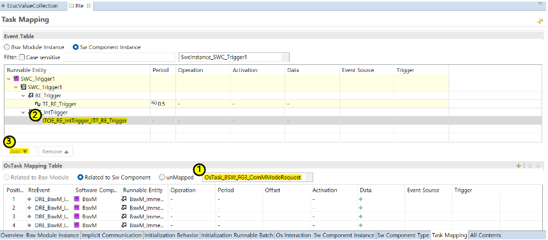This screenshot has height=240, width=548.
Task: Close the Rte editor tab
Action: click(89, 6)
